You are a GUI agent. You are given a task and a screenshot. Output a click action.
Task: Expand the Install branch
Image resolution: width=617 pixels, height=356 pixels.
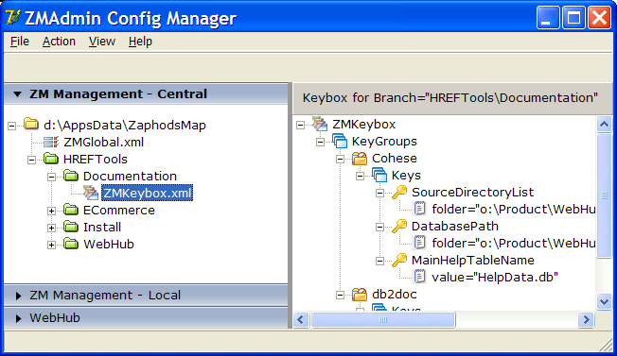click(51, 228)
